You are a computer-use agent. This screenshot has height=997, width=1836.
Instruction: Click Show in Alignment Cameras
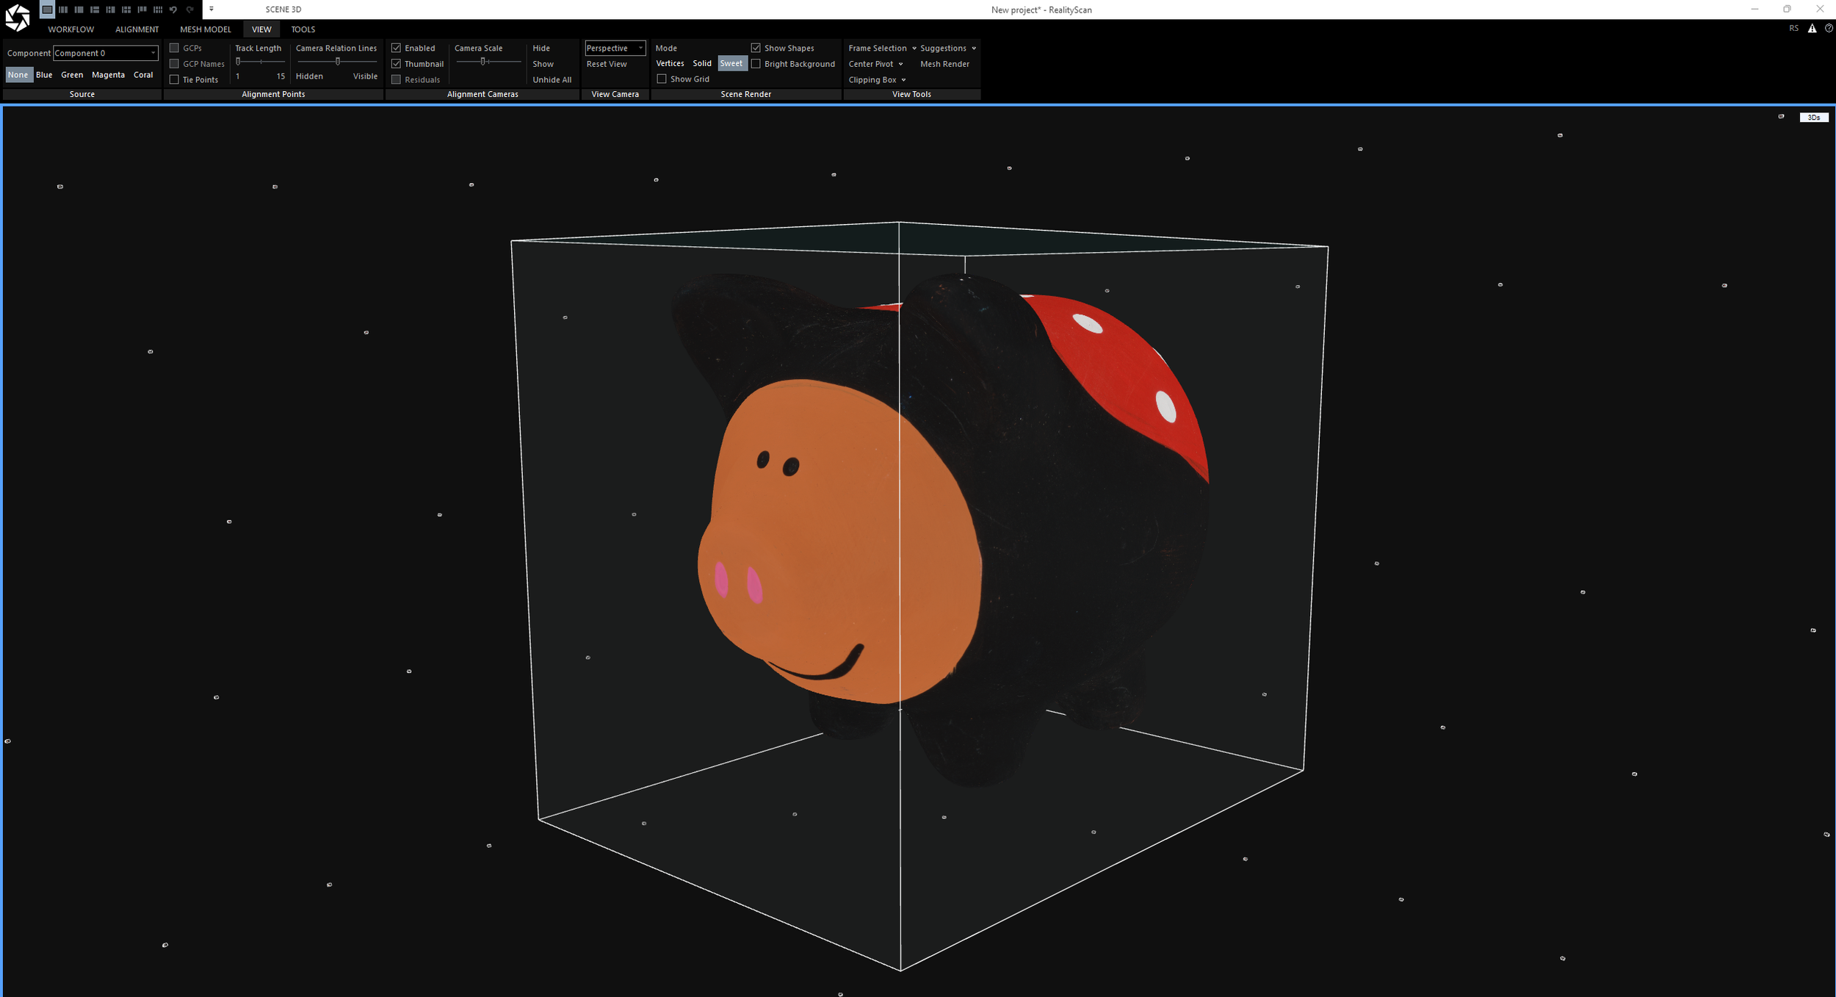[543, 64]
